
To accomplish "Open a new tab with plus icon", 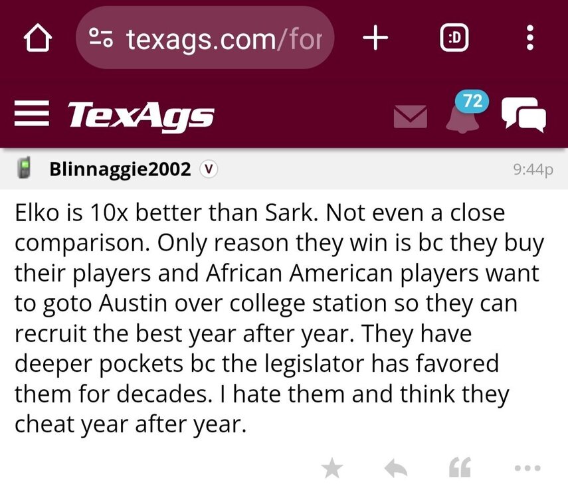I will 376,39.
